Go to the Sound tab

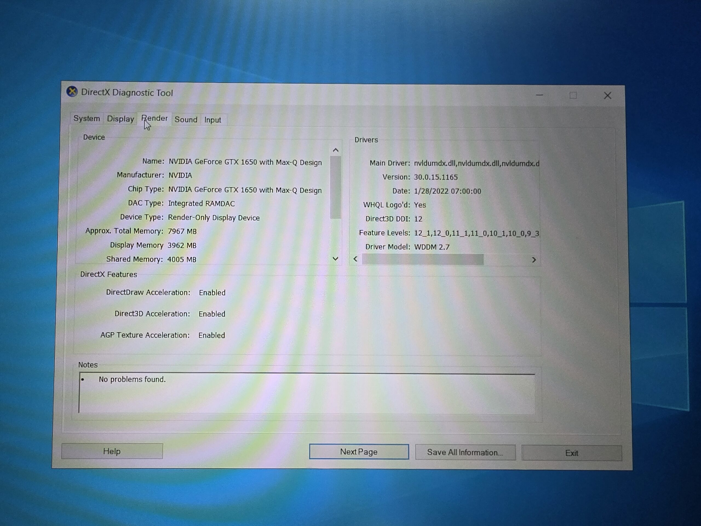(x=186, y=119)
